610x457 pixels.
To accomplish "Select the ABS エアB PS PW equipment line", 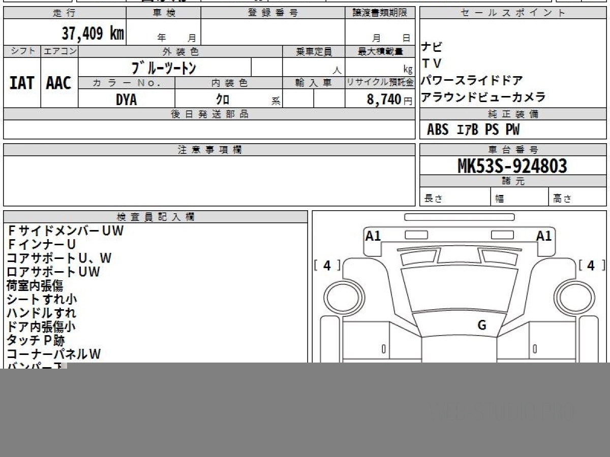I will point(473,130).
